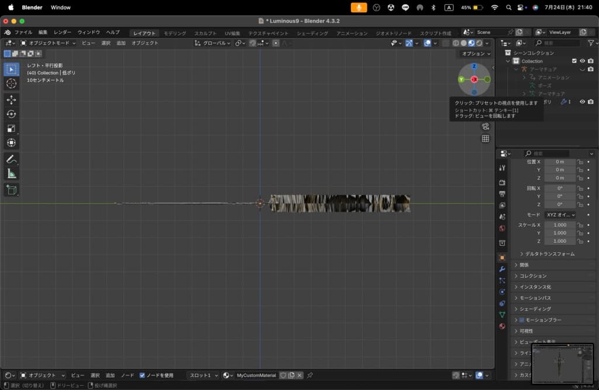Open the Modifiers wrench properties tab
599x390 pixels.
point(502,269)
